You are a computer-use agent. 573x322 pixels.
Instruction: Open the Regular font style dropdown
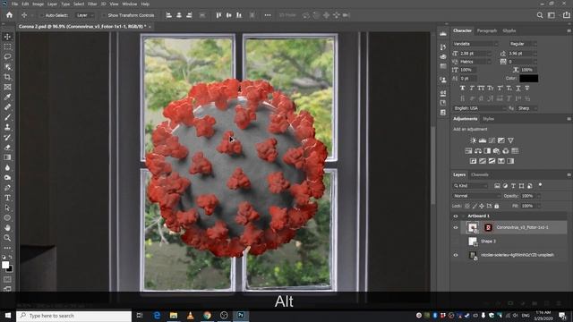tap(523, 44)
